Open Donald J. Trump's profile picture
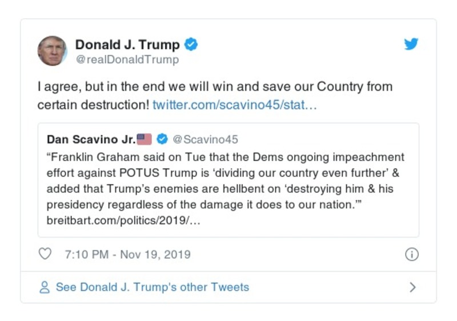This screenshot has height=321, width=457. pyautogui.click(x=53, y=50)
